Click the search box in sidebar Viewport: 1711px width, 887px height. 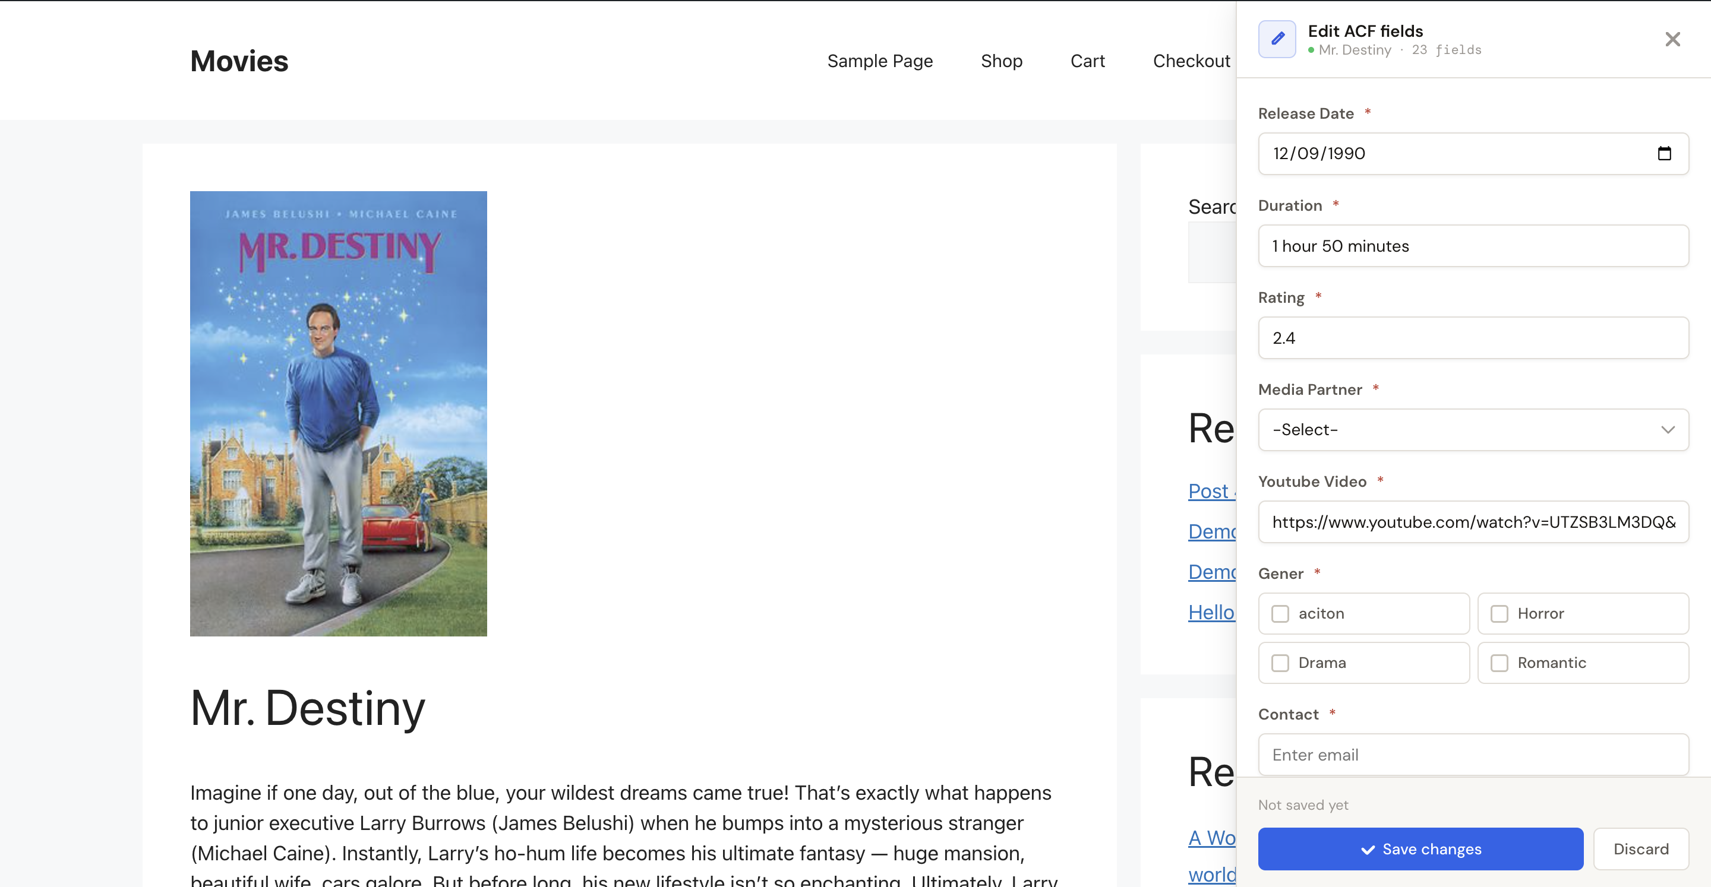(x=1212, y=252)
